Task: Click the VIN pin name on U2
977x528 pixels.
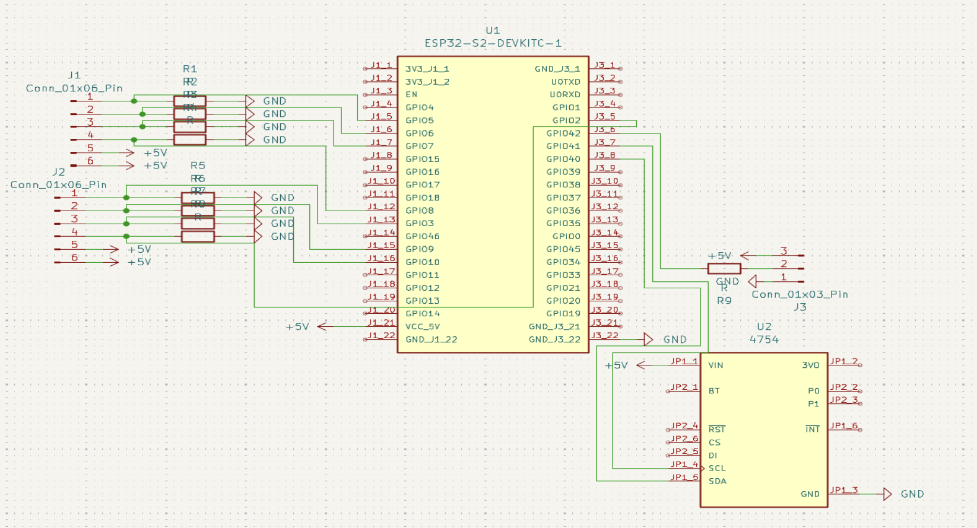Action: click(x=716, y=365)
